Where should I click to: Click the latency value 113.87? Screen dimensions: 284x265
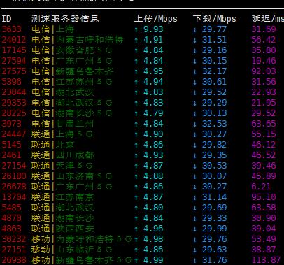tap(266, 260)
